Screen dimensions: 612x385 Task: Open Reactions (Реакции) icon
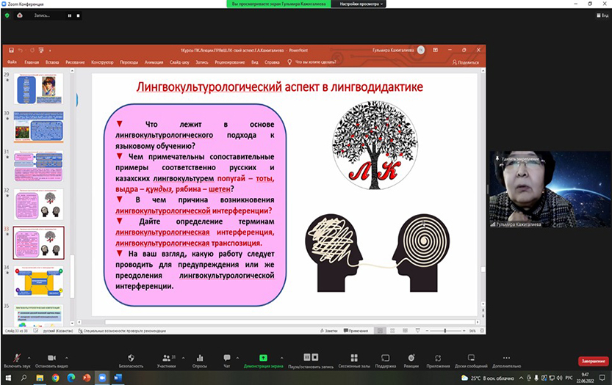click(411, 356)
